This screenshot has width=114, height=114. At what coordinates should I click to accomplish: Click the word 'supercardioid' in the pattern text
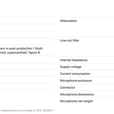pos(17,52)
